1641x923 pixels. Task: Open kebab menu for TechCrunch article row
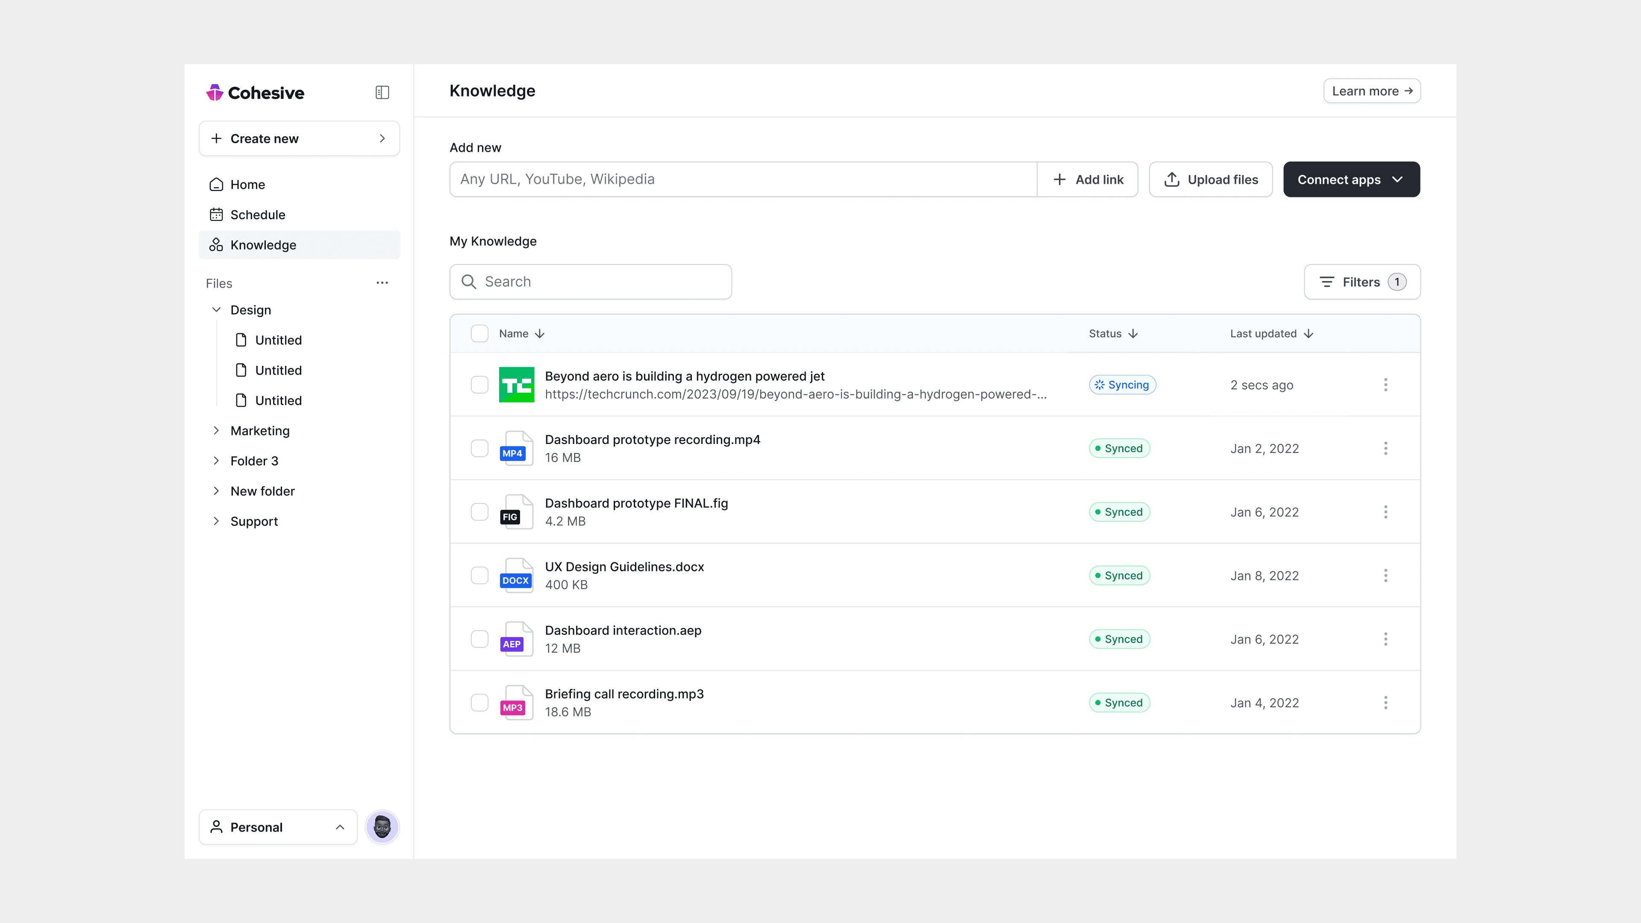(x=1385, y=385)
